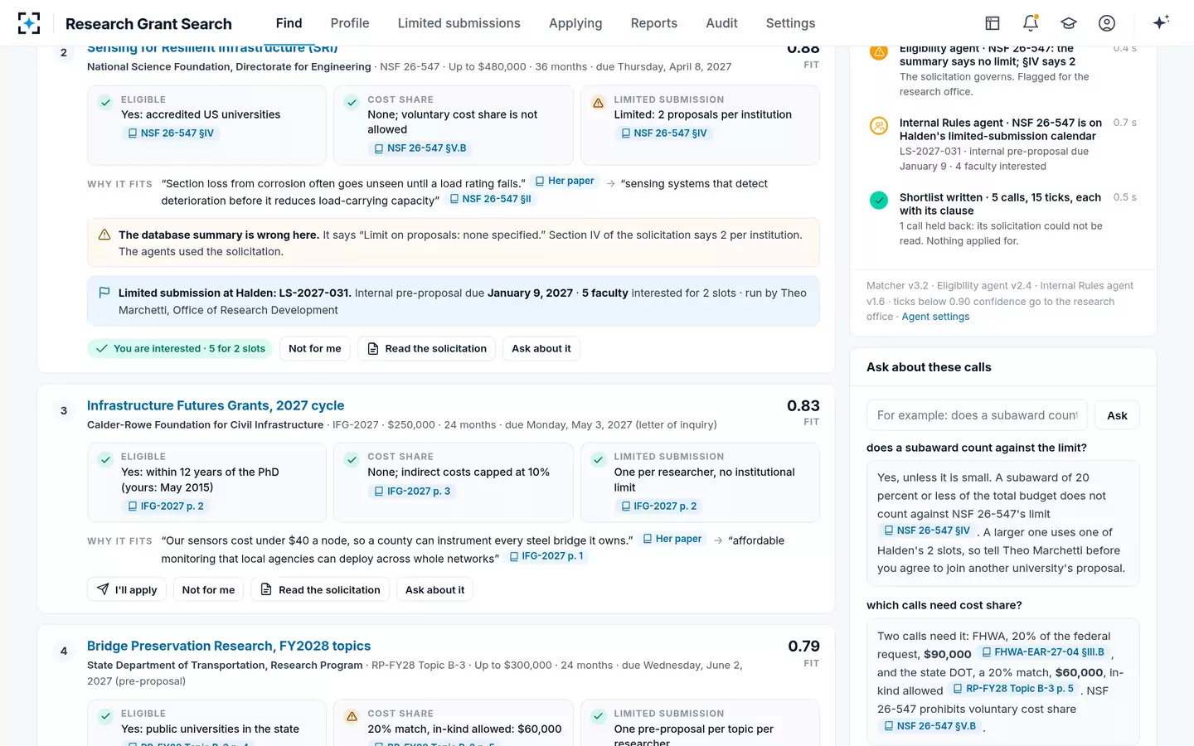Open Agent settings link
1194x746 pixels.
coord(935,317)
